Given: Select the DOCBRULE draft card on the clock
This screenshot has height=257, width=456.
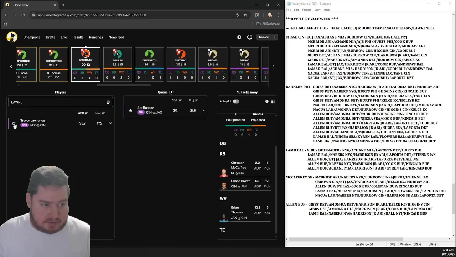Looking at the screenshot, I should [x=85, y=65].
